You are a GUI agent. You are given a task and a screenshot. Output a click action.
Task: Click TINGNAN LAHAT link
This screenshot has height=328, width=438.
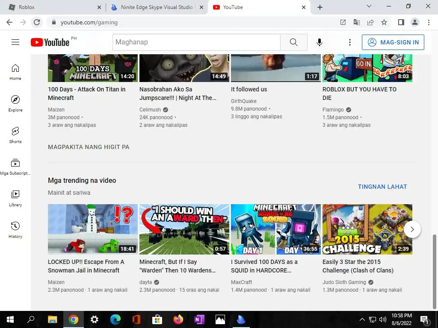382,187
